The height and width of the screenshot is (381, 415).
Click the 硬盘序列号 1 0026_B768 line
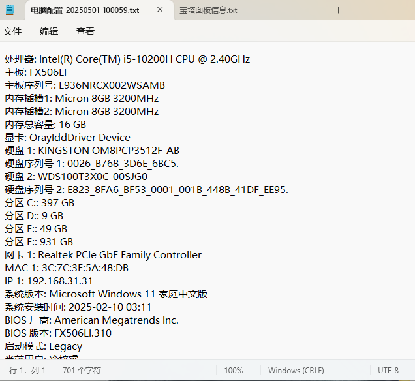pos(91,164)
